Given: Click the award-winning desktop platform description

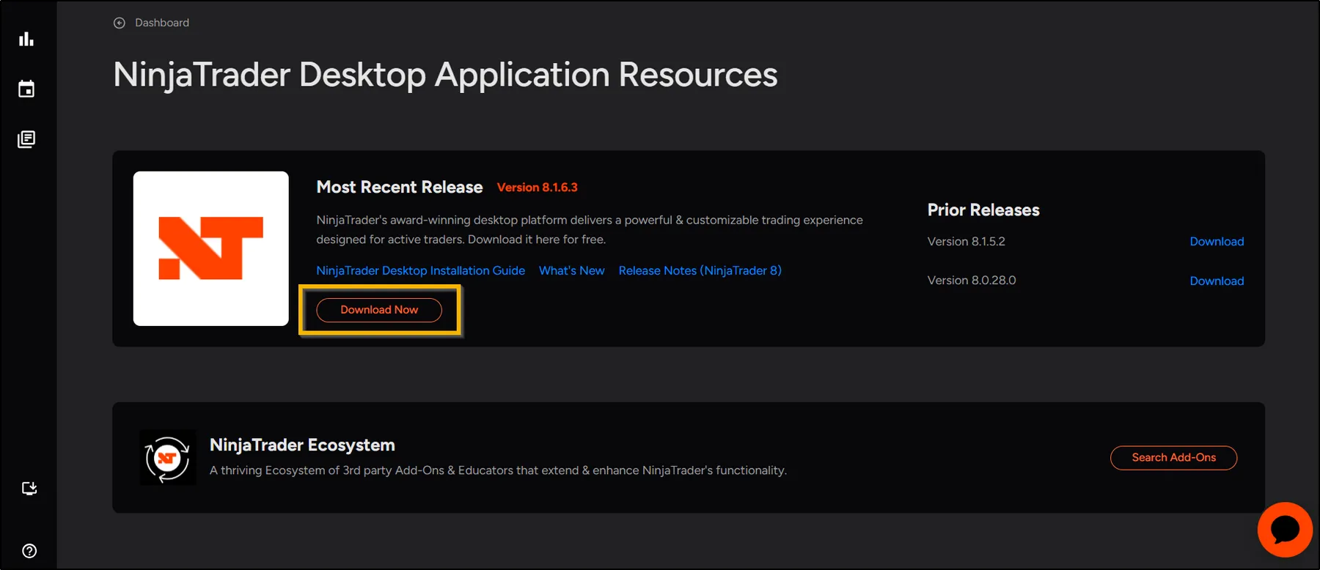Looking at the screenshot, I should click(x=590, y=229).
